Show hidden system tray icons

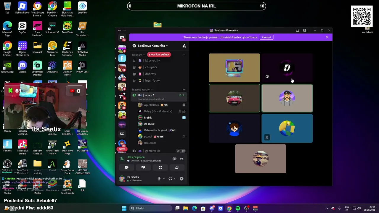pos(327,208)
